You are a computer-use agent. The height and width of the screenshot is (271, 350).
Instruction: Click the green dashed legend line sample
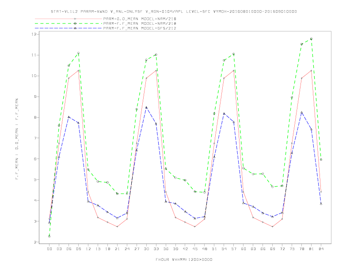(68, 23)
